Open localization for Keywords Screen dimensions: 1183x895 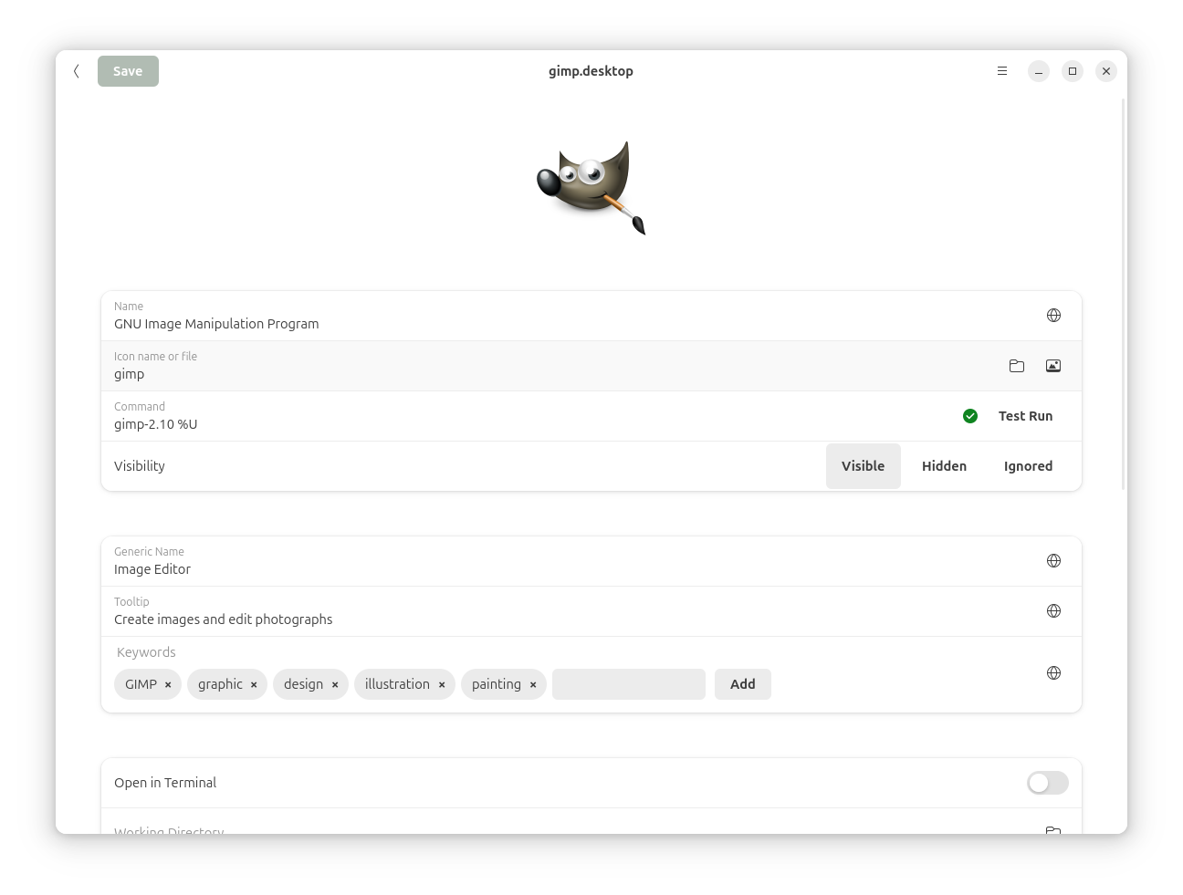[x=1053, y=673]
